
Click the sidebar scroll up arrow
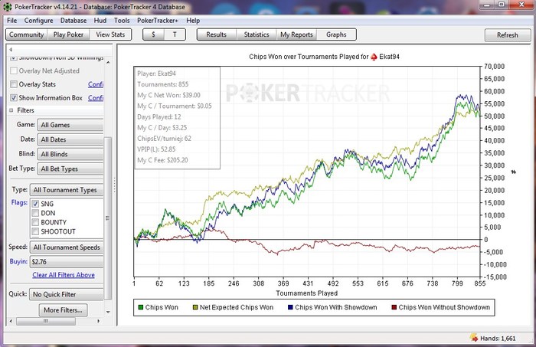[x=108, y=62]
